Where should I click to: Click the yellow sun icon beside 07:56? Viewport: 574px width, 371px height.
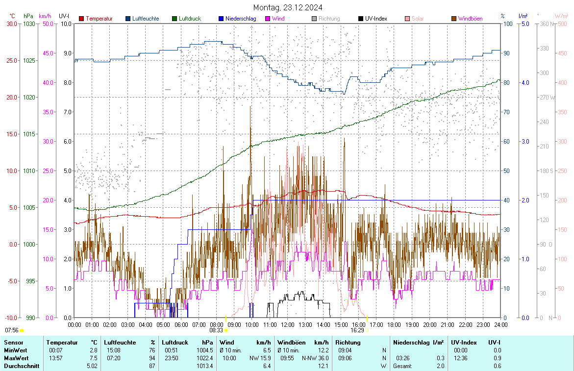(22, 331)
